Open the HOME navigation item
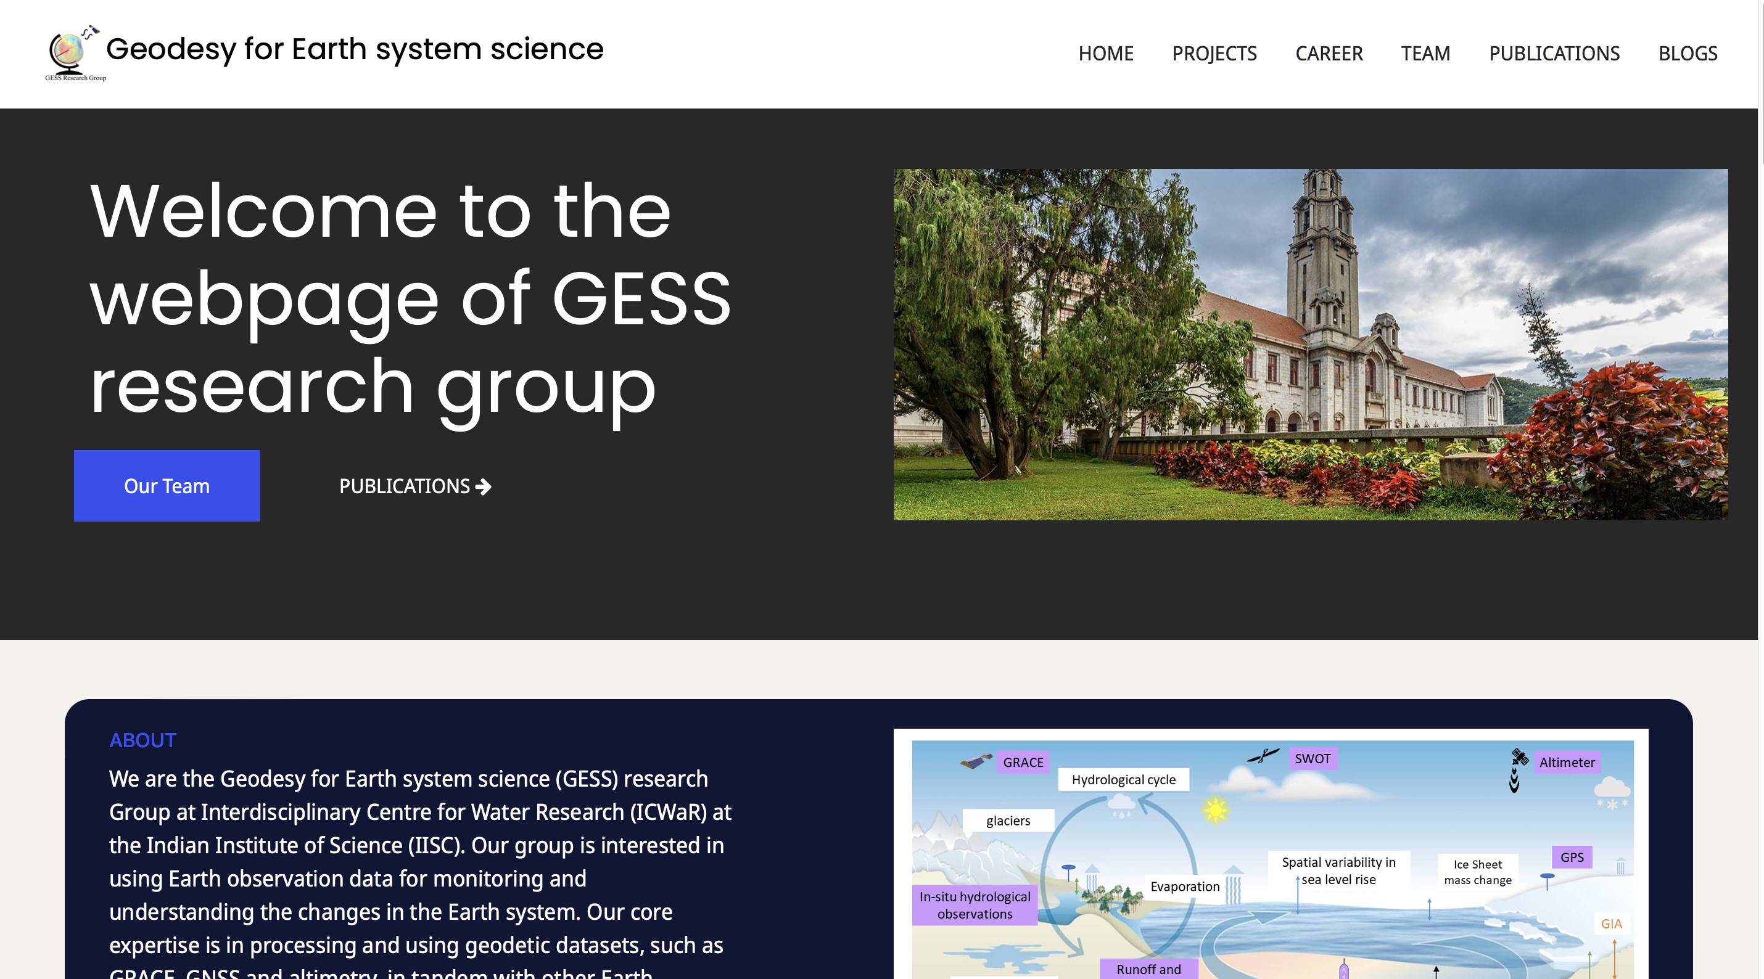The height and width of the screenshot is (979, 1764). click(x=1105, y=54)
